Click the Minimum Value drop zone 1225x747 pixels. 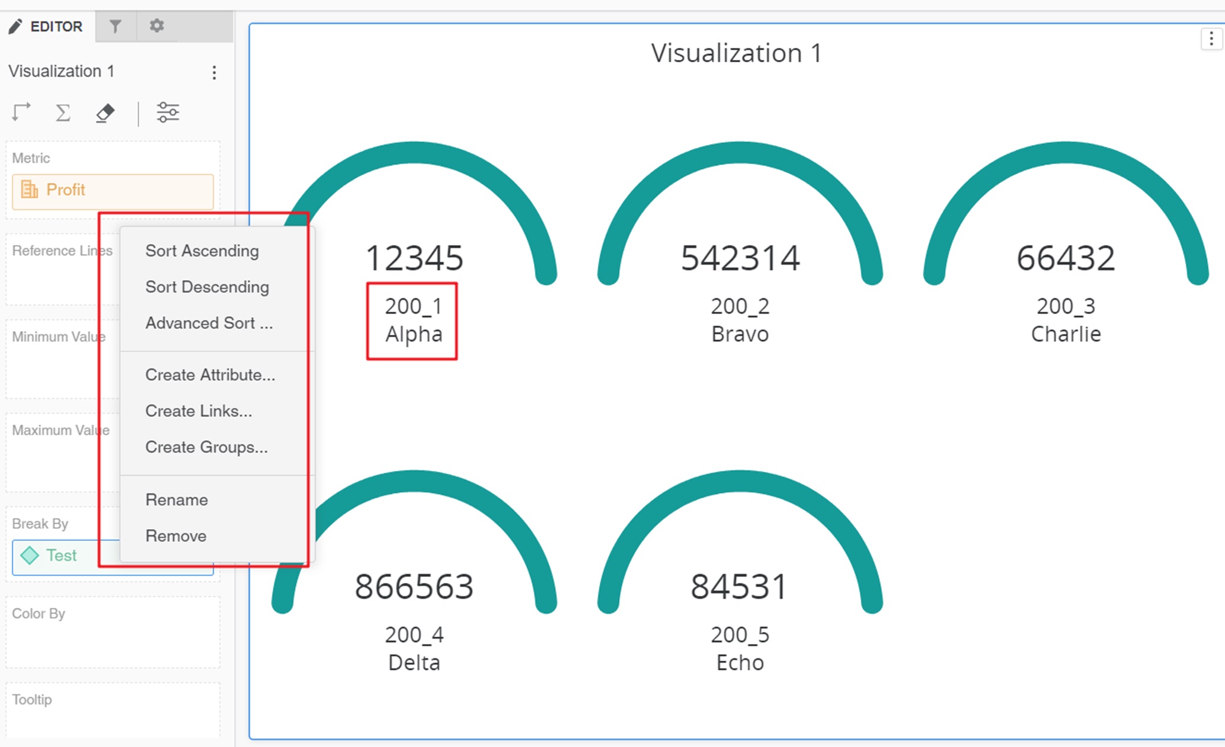[59, 355]
